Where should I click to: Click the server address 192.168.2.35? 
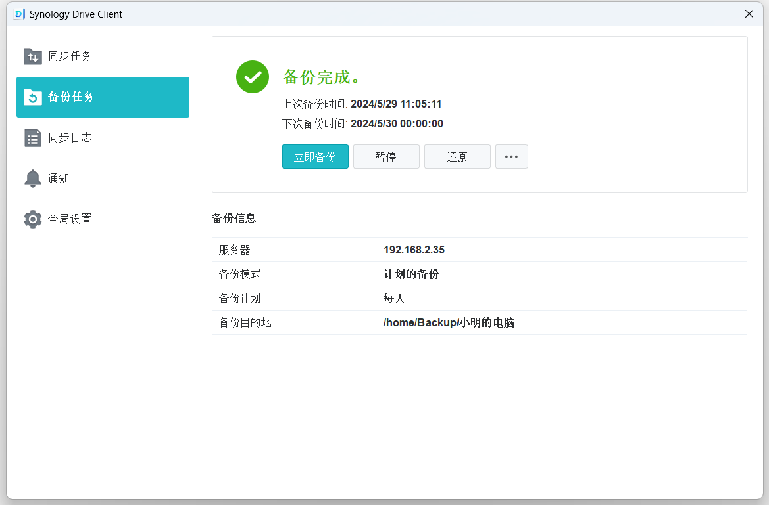pyautogui.click(x=414, y=250)
